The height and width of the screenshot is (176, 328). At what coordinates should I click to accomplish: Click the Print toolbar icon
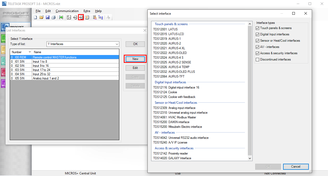[53, 18]
